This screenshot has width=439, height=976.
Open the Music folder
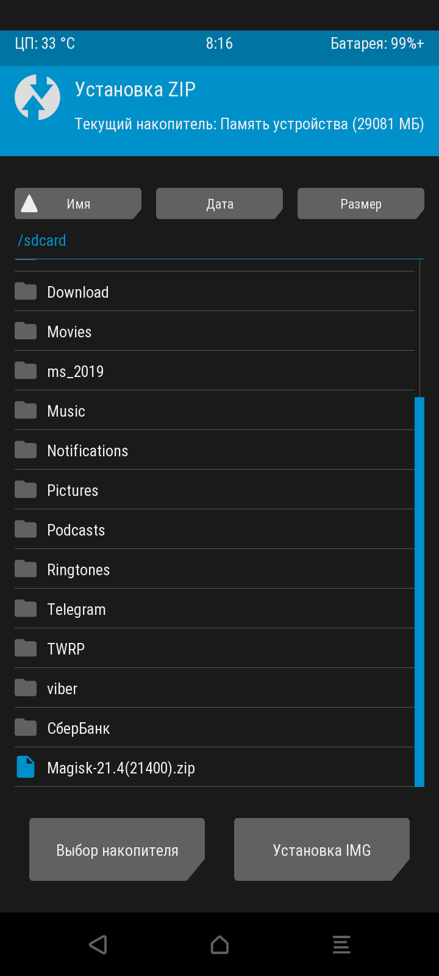pos(66,411)
